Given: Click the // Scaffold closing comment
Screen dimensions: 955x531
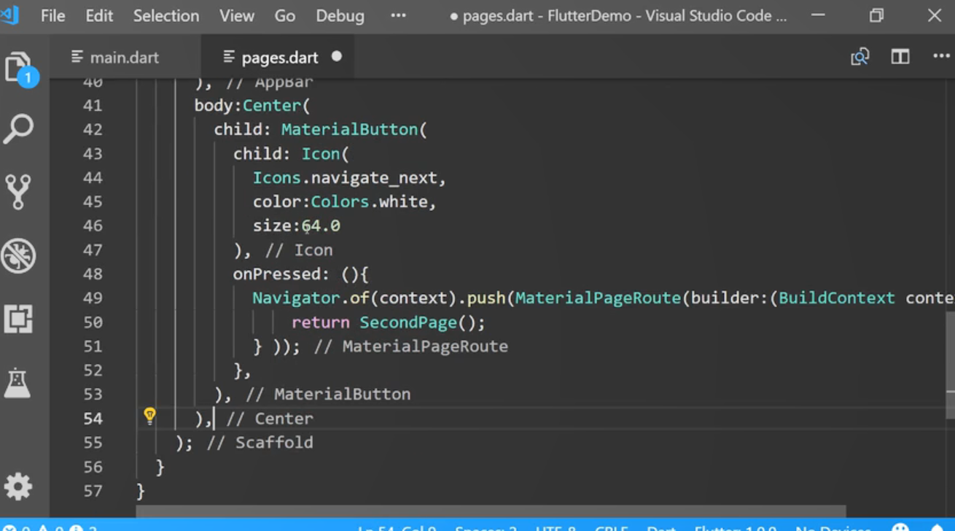Looking at the screenshot, I should (x=260, y=442).
